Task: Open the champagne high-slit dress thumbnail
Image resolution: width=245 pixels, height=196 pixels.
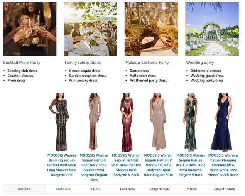Action: (94, 122)
